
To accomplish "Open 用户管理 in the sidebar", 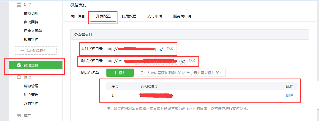I will point(31,95).
